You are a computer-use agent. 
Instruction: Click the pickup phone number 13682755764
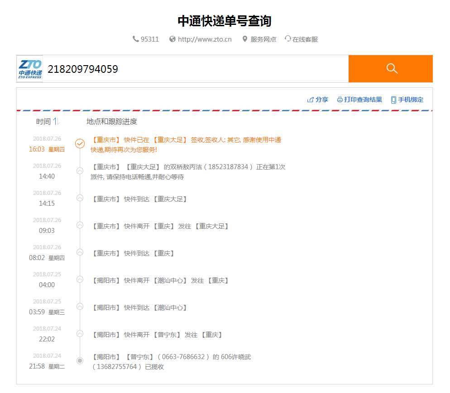click(x=117, y=367)
